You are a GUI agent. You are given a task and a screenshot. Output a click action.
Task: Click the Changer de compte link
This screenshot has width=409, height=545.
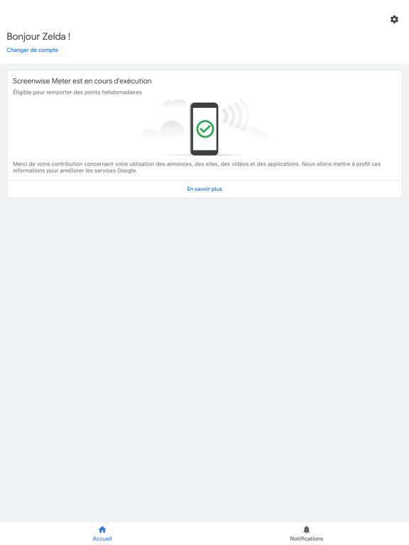click(x=33, y=50)
